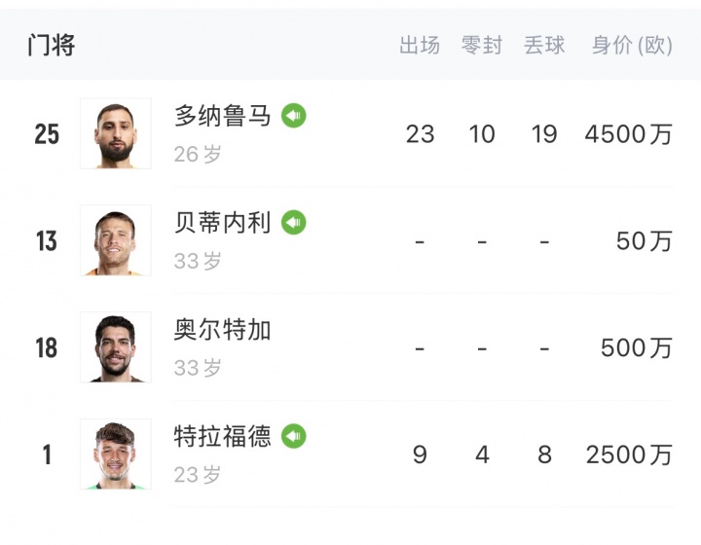Viewport: 701px width, 545px height.
Task: Sort by 零封 column header
Action: pos(482,46)
